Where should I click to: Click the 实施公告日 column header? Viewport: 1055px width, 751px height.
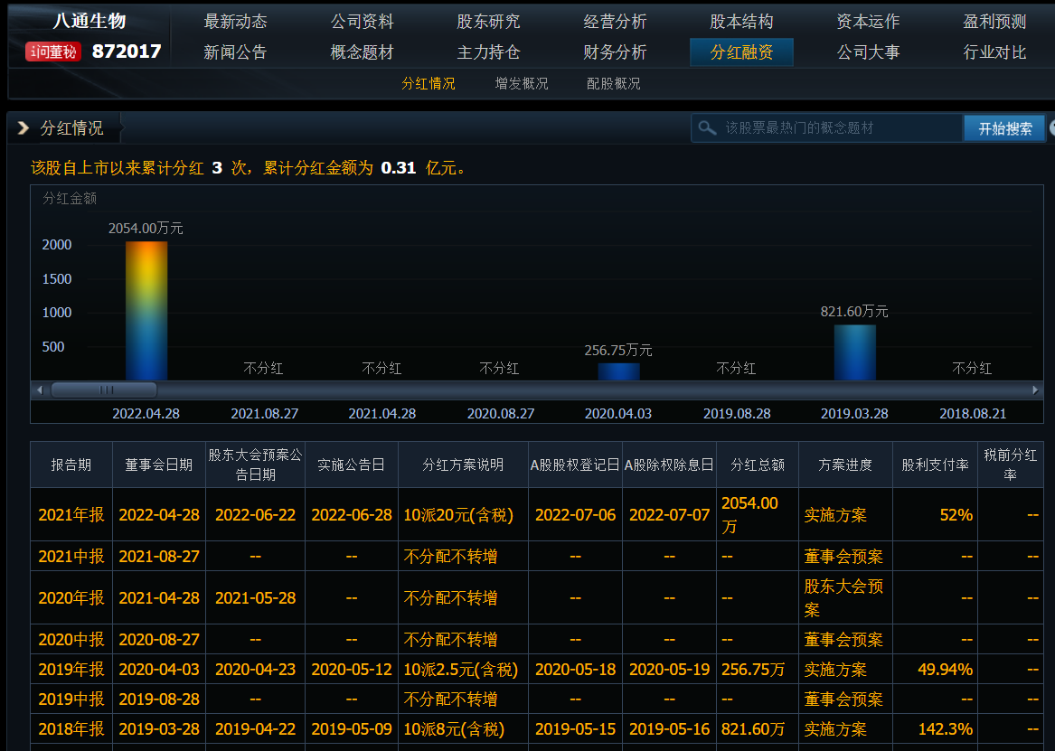[x=352, y=465]
